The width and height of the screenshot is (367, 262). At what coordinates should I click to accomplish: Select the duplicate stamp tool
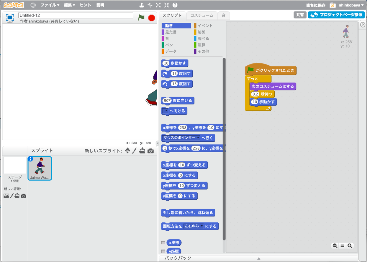click(142, 5)
